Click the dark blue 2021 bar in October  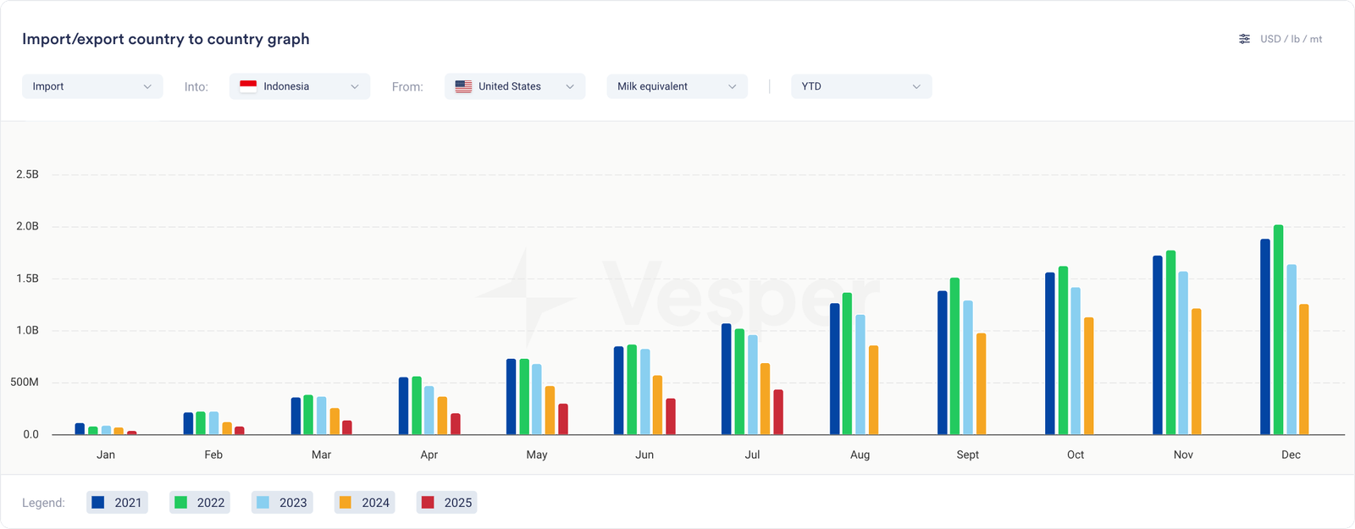pyautogui.click(x=1050, y=354)
